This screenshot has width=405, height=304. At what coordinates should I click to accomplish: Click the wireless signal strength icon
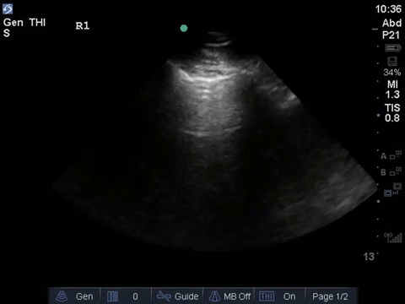click(393, 237)
